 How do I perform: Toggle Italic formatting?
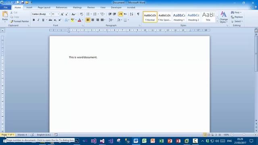(38, 20)
